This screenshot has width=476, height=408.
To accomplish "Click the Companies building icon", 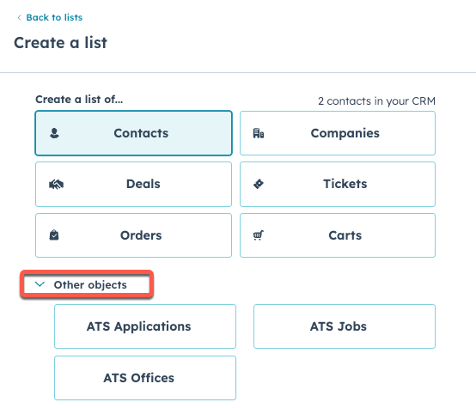I will click(x=259, y=133).
